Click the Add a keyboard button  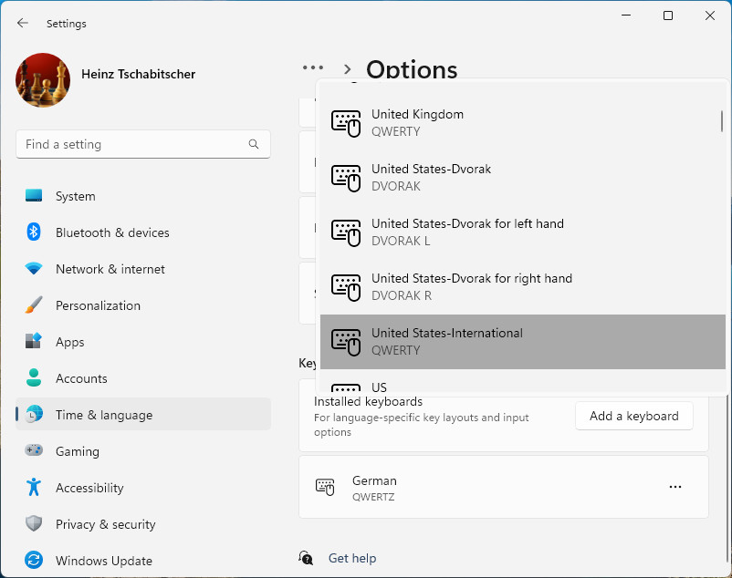[634, 416]
